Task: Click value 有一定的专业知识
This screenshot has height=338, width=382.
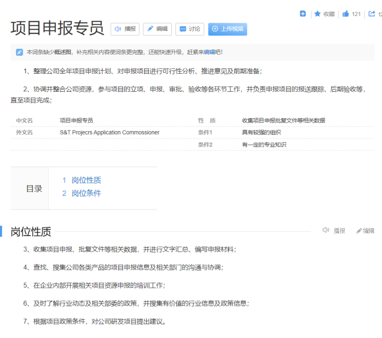Action: pos(264,144)
